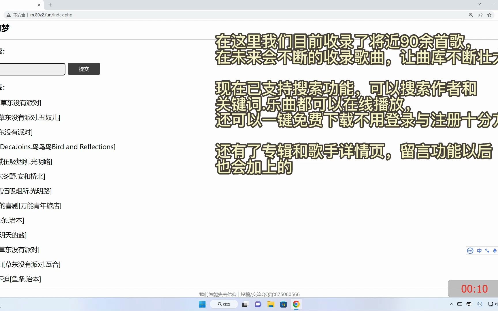The width and height of the screenshot is (498, 311).
Task: Click the 提交 submit button
Action: pyautogui.click(x=84, y=69)
